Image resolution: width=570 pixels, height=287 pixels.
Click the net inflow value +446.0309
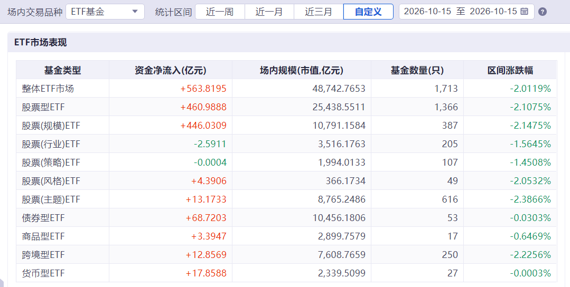point(203,126)
